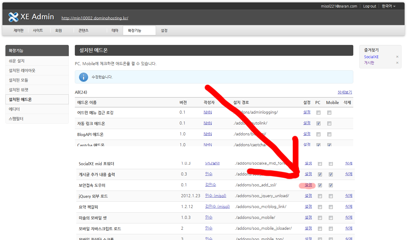Check PC for 모바일 자바스크립트 로드
This screenshot has height=240, width=407.
[x=320, y=229]
